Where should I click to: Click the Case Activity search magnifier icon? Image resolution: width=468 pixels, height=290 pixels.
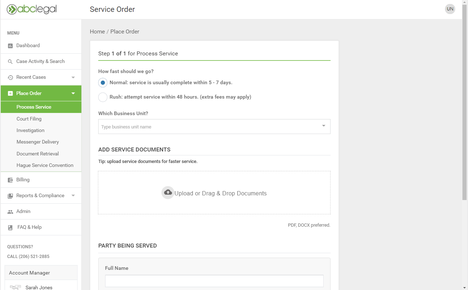click(x=10, y=62)
